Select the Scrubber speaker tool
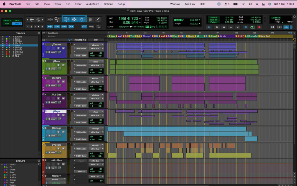 coord(90,19)
